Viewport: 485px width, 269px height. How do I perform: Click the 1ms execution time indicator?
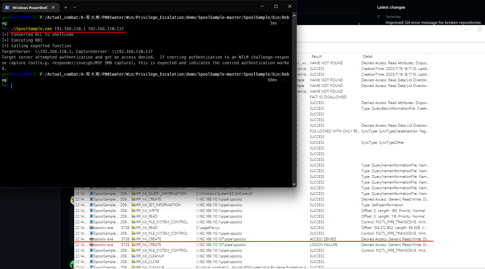tap(273, 23)
